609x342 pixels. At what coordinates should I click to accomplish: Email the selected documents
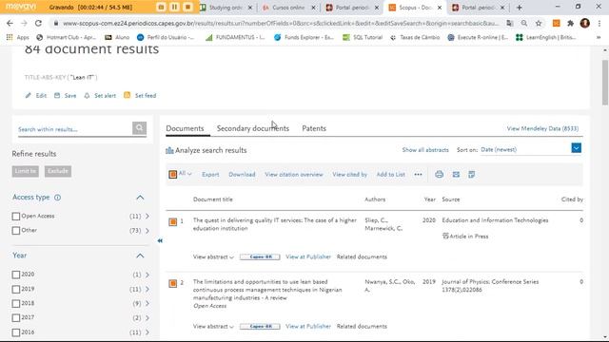click(x=456, y=175)
